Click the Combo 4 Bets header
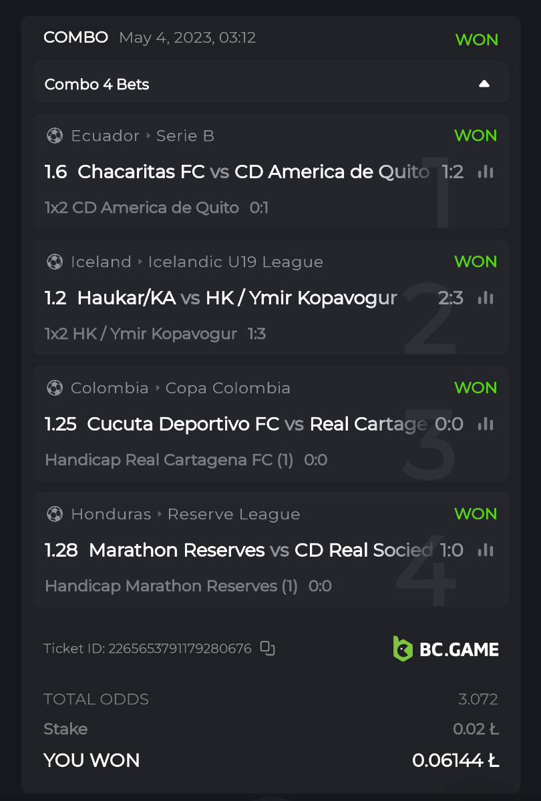Screen dimensions: 541x801 [97, 85]
